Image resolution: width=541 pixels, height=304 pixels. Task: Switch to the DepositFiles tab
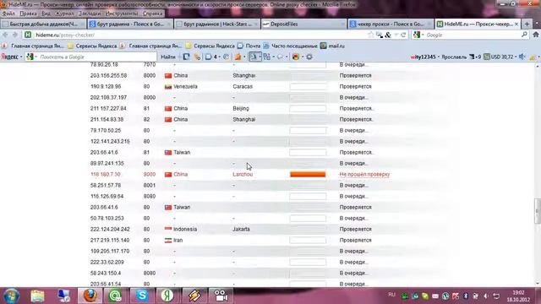click(x=303, y=24)
